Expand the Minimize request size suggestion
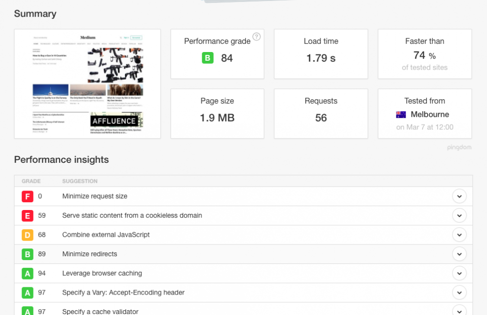The width and height of the screenshot is (487, 315). 459,196
